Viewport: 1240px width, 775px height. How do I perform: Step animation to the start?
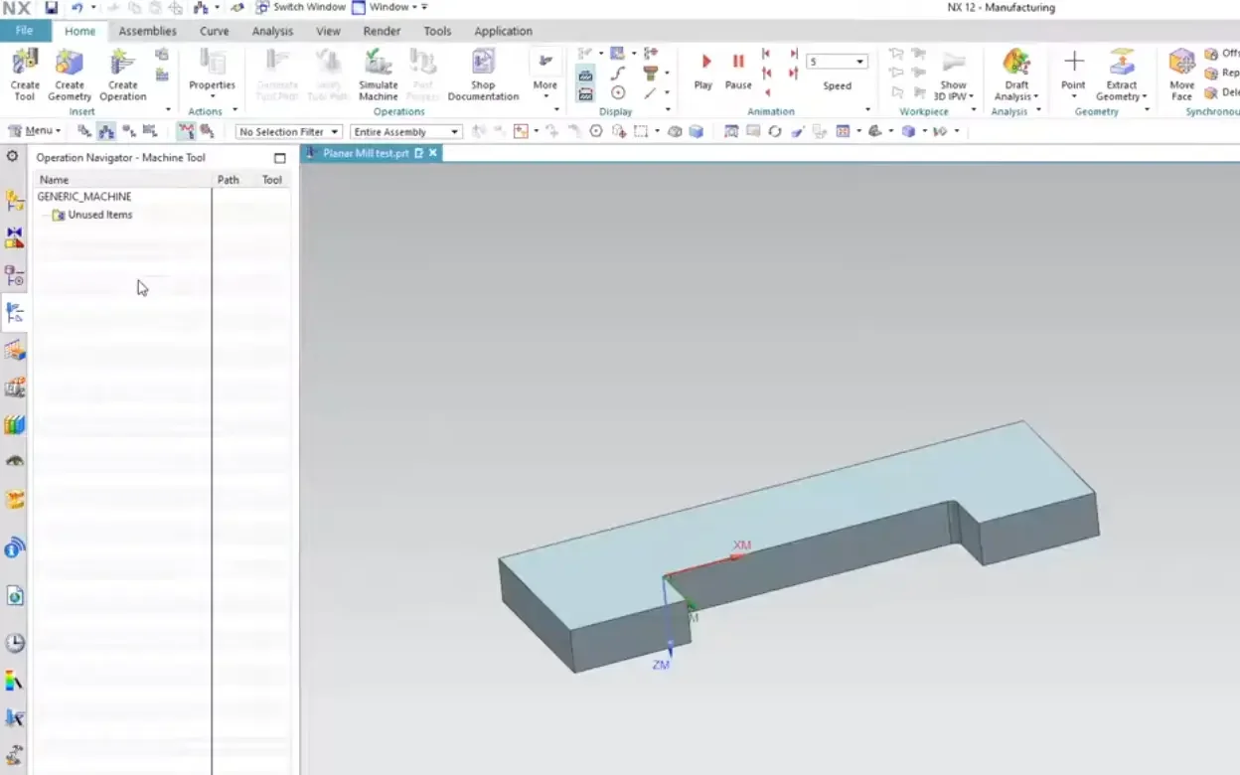(766, 54)
